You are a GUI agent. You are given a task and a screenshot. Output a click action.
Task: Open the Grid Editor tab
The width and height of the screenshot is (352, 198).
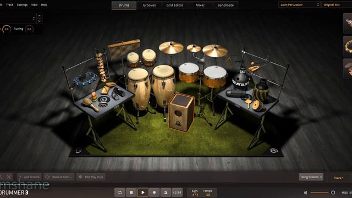coord(175,5)
